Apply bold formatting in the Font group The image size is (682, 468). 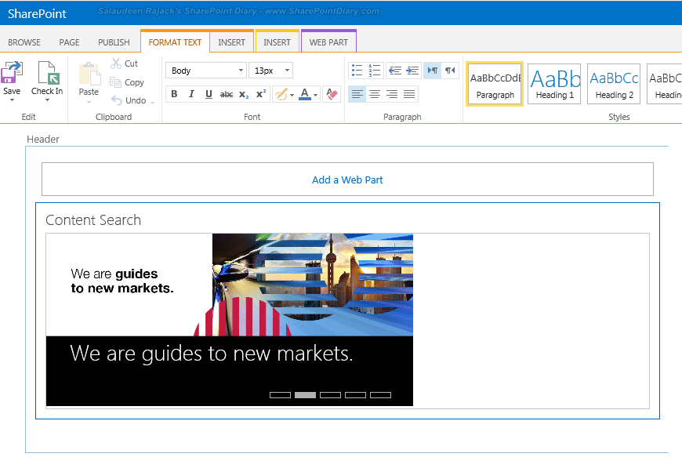click(174, 93)
